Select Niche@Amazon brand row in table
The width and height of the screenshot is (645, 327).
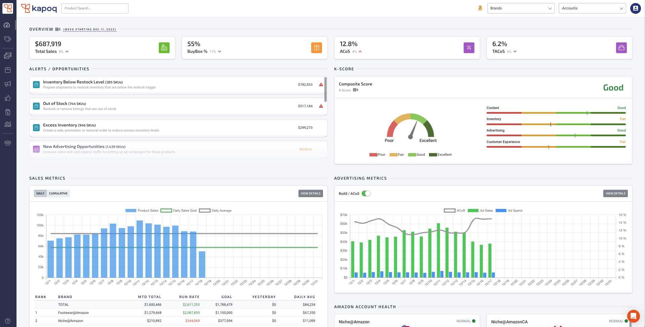click(x=176, y=321)
